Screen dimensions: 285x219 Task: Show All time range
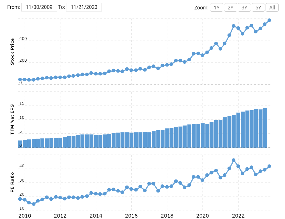[x=272, y=8]
